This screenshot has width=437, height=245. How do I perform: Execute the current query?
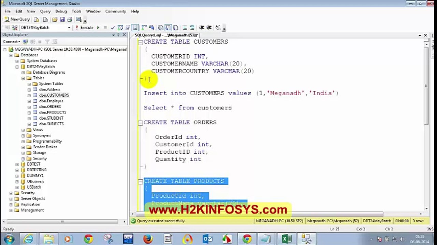[x=84, y=28]
